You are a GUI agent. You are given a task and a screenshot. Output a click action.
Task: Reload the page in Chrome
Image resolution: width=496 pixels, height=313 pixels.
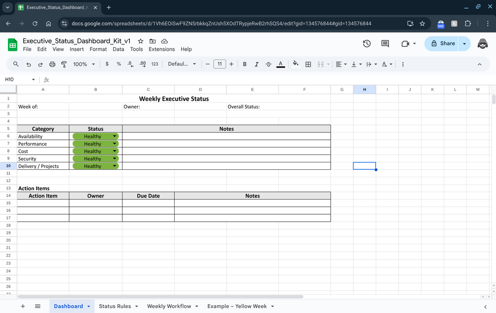35,23
